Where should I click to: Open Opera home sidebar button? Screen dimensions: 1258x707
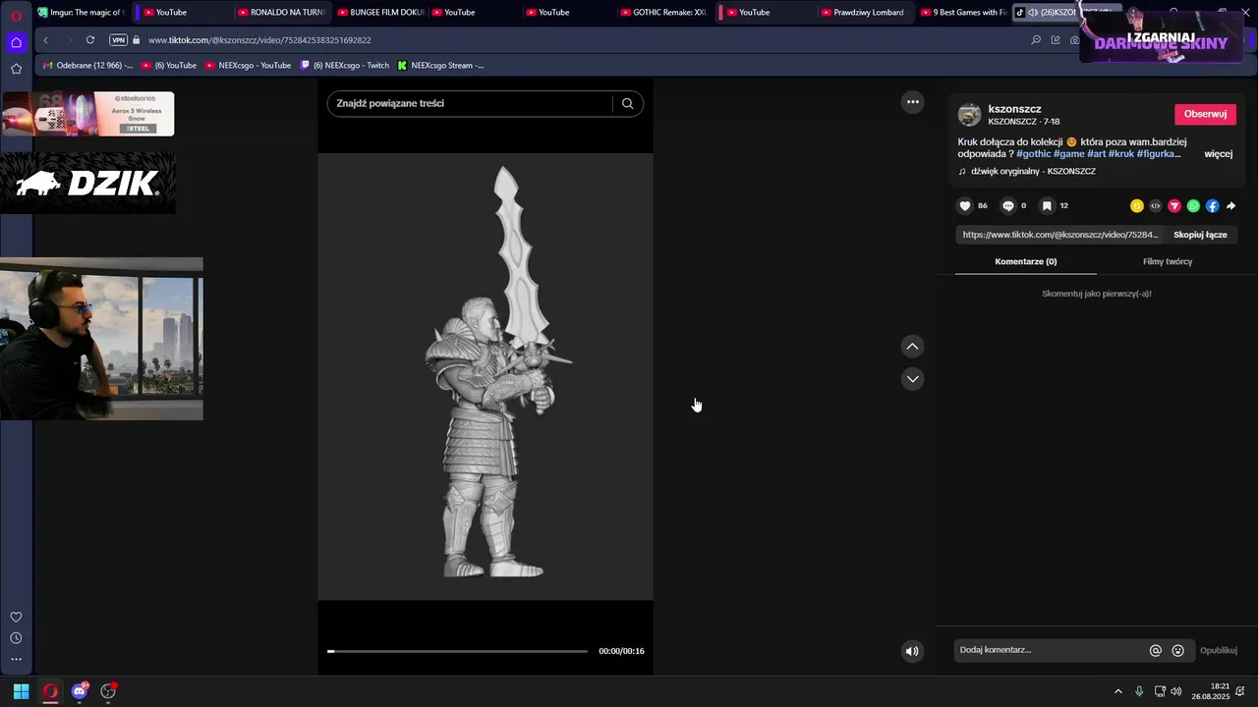pos(16,42)
